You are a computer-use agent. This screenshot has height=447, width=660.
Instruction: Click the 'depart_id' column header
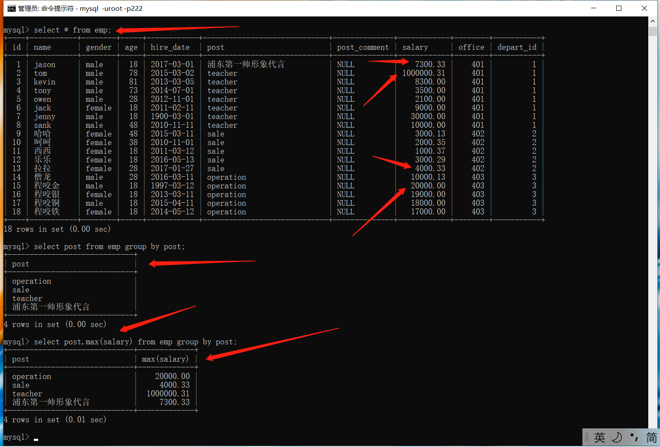(517, 47)
